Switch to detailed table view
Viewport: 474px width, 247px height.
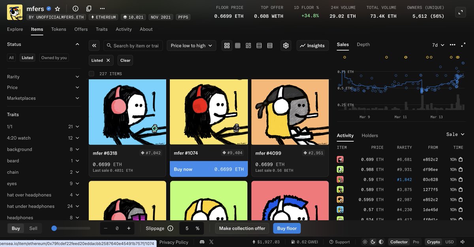(270, 46)
